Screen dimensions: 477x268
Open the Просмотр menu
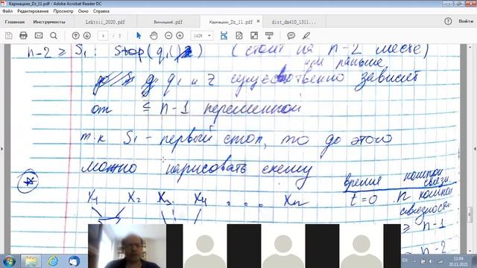(x=63, y=11)
